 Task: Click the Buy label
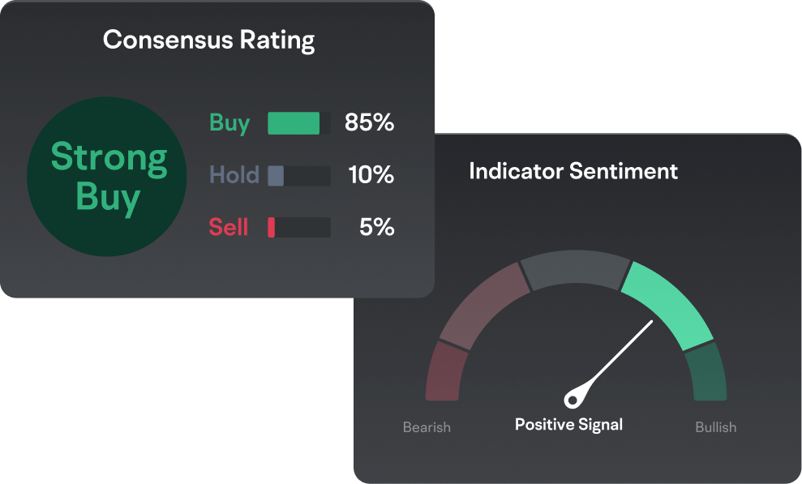click(x=229, y=123)
